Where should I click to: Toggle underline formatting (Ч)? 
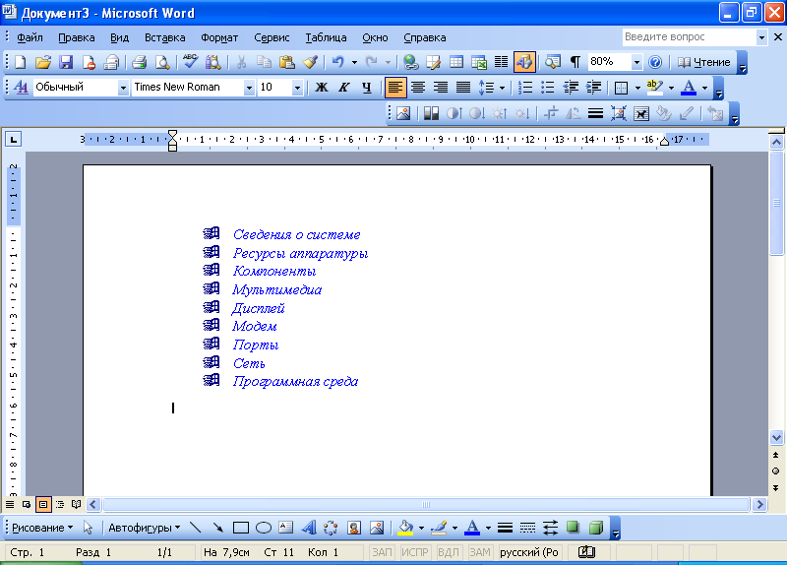tap(367, 88)
